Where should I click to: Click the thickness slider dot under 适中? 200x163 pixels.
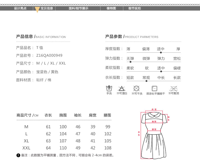pyautogui.click(x=161, y=52)
